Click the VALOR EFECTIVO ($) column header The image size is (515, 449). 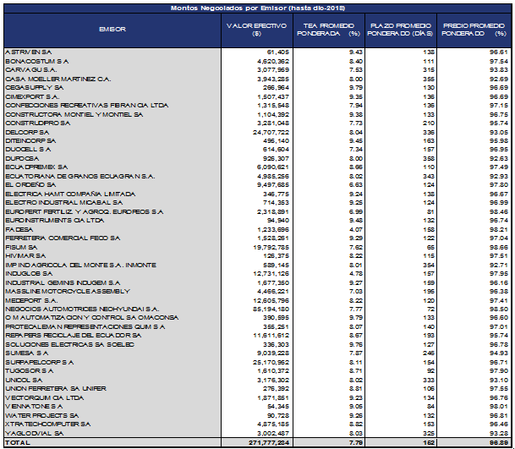[256, 30]
